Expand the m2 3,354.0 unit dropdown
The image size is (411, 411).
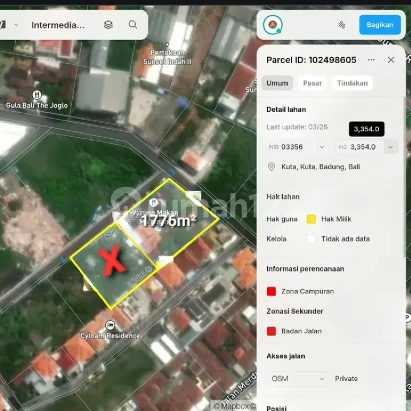(x=390, y=147)
